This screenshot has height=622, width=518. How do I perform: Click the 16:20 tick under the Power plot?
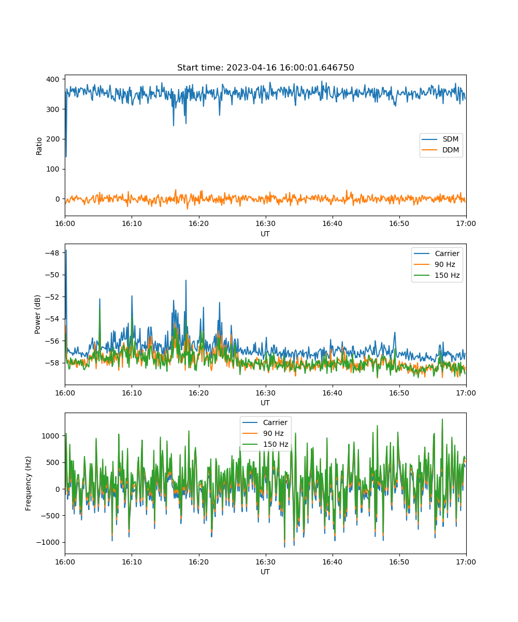(x=198, y=393)
